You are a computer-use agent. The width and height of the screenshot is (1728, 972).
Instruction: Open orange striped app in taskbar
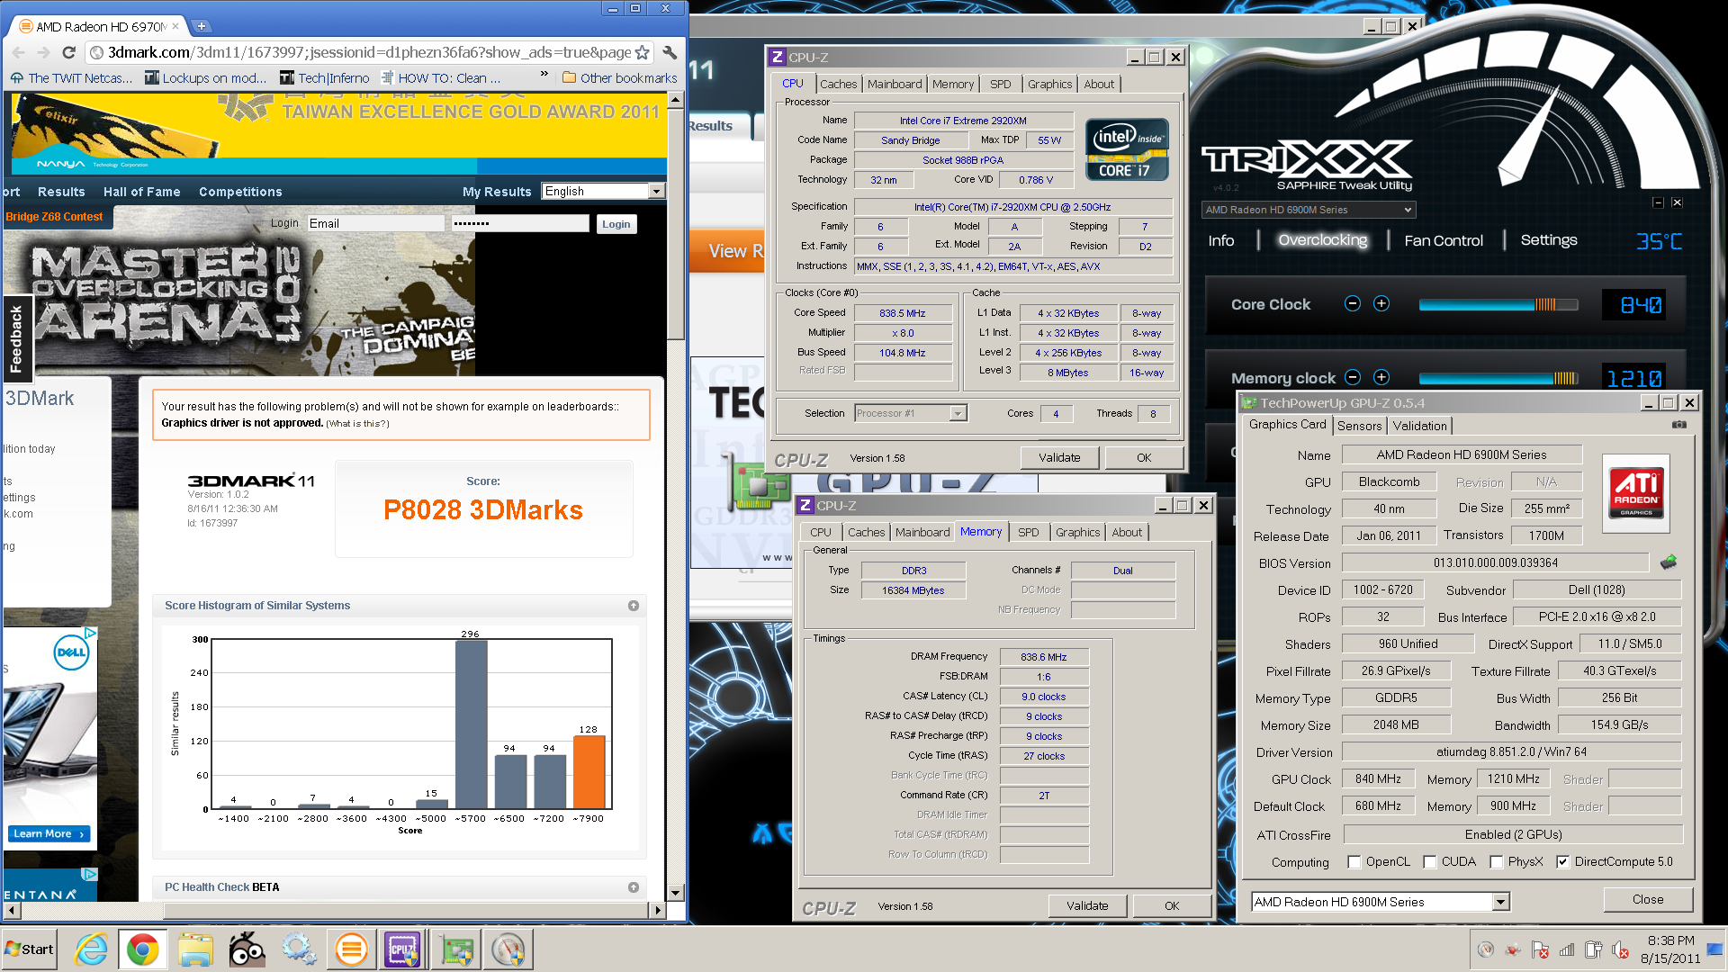[351, 949]
